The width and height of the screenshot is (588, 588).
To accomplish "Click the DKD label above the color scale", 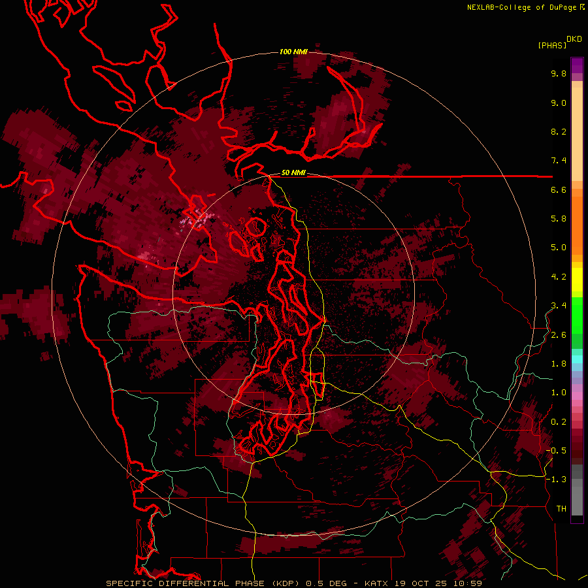I will [x=574, y=39].
